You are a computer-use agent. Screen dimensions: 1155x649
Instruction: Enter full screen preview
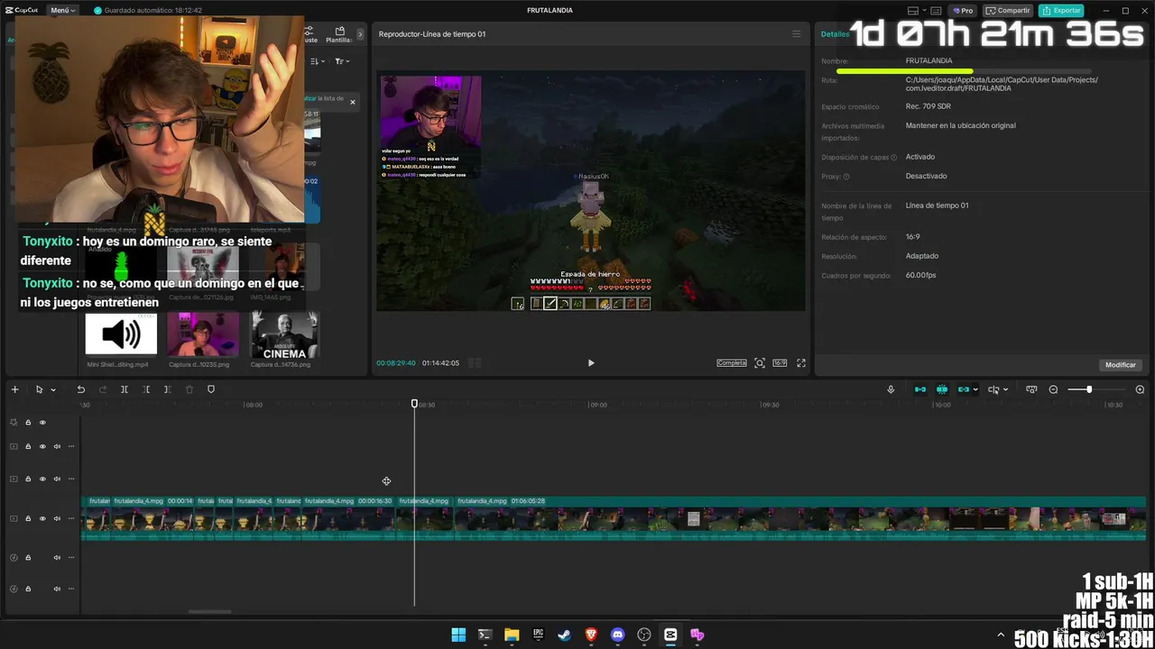pyautogui.click(x=800, y=362)
